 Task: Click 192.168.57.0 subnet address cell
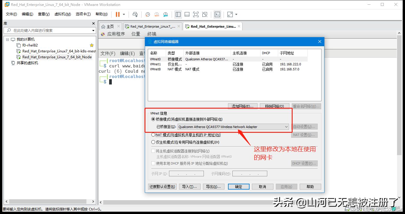pyautogui.click(x=290, y=69)
